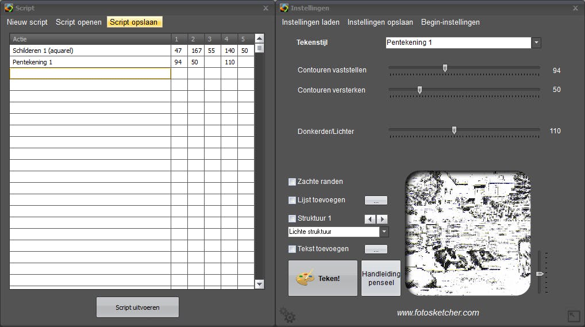Enable the Zachte randen checkbox
Screen dimensions: 585x327
coord(292,182)
